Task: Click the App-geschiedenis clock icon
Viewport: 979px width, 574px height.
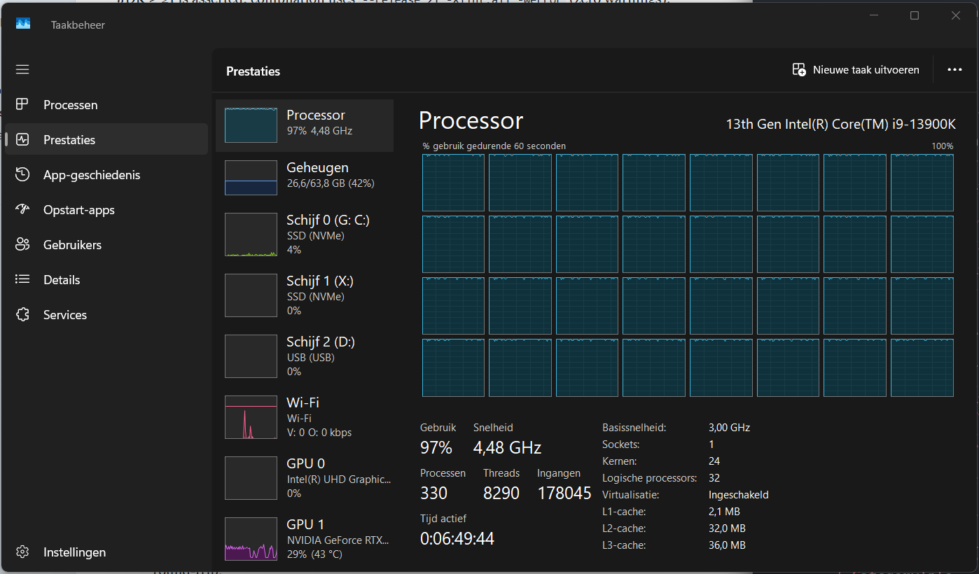Action: coord(22,174)
